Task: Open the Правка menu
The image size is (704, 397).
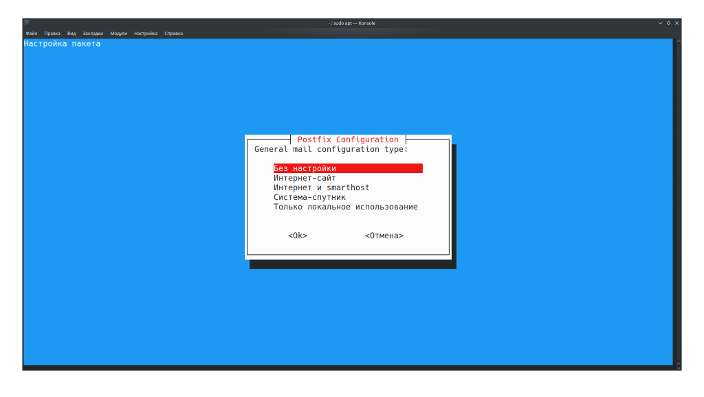Action: (x=52, y=33)
